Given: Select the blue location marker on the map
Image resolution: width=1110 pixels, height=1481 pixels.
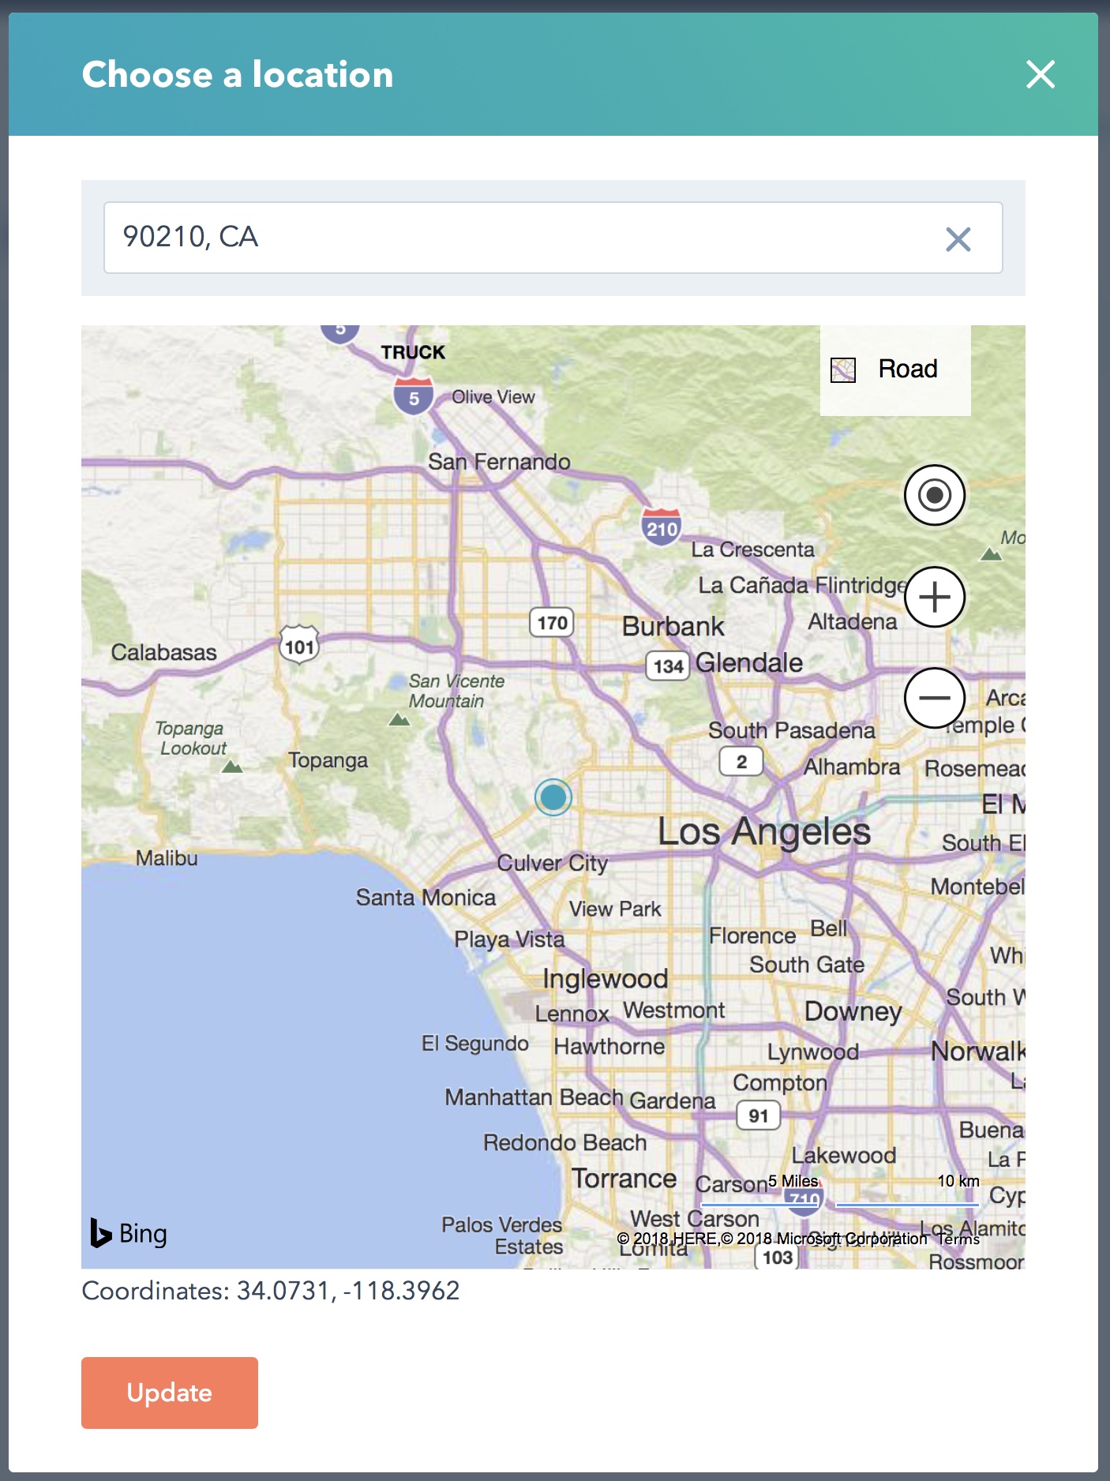Looking at the screenshot, I should (x=554, y=797).
